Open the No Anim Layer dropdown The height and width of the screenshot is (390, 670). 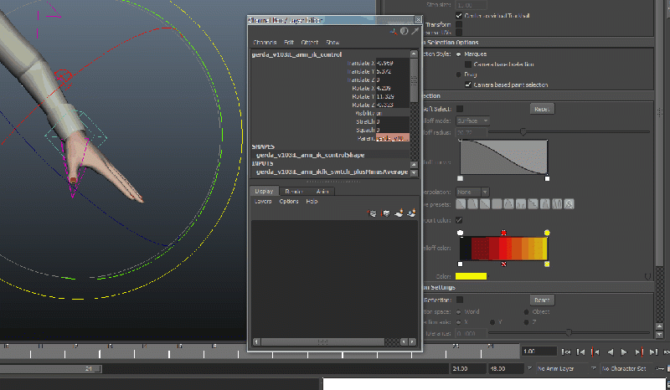(563, 368)
